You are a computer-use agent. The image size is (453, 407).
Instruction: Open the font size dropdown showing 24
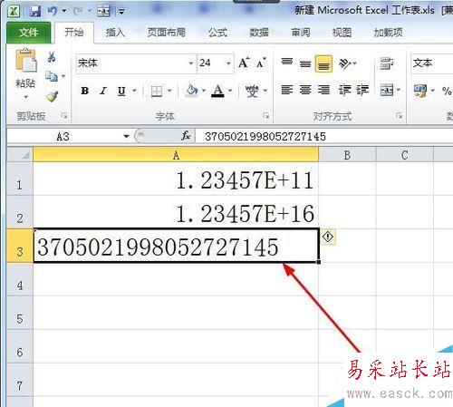[x=228, y=63]
